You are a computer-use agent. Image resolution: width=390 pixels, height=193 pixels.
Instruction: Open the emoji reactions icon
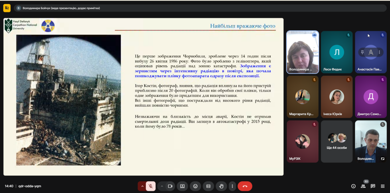(x=195, y=186)
